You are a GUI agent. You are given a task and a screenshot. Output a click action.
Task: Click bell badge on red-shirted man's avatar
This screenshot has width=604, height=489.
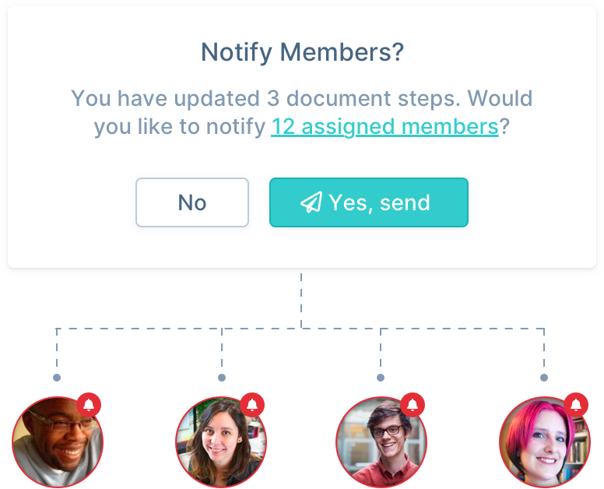[x=413, y=405]
